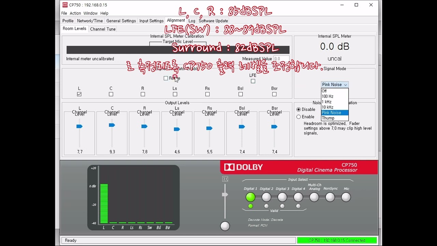This screenshot has height=246, width=437.
Task: Click the Dolby app icon in title bar
Action: tap(65, 5)
